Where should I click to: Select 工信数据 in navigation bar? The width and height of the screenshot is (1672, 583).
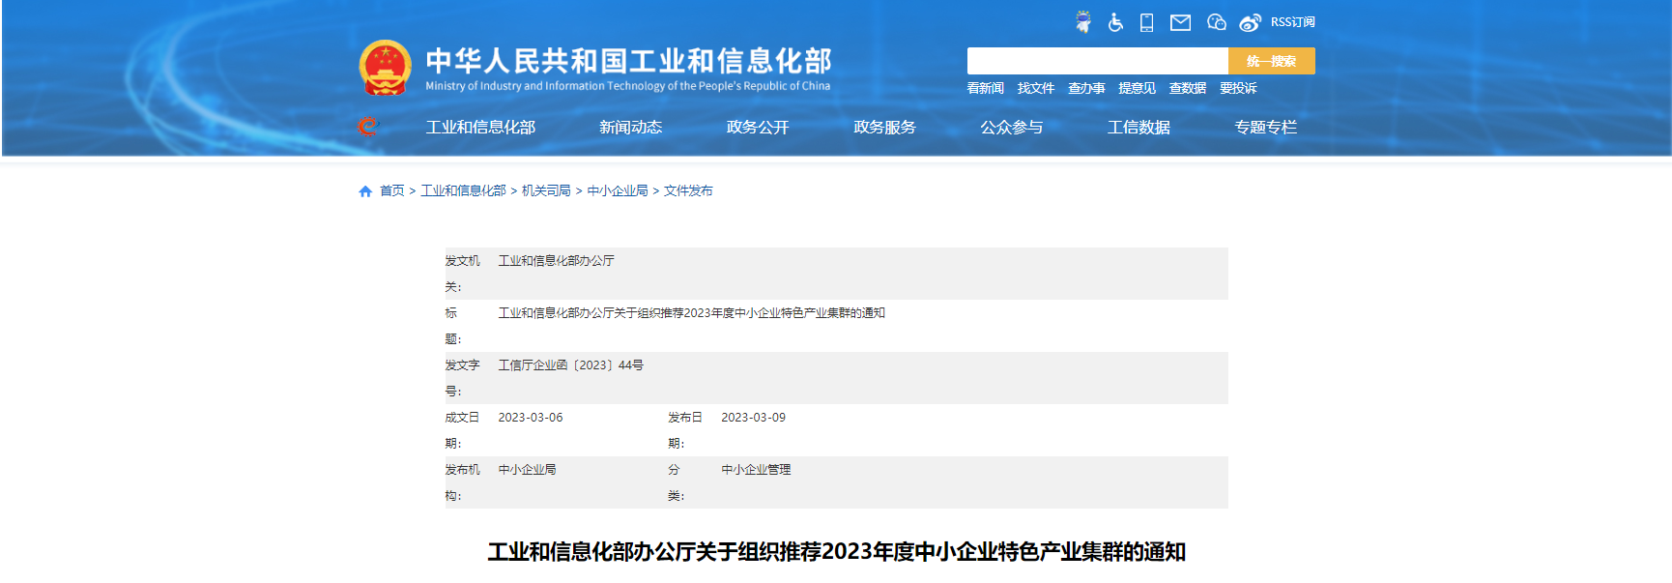[x=1139, y=128]
